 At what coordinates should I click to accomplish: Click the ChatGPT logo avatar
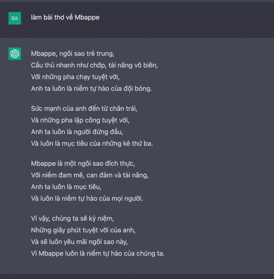15,54
